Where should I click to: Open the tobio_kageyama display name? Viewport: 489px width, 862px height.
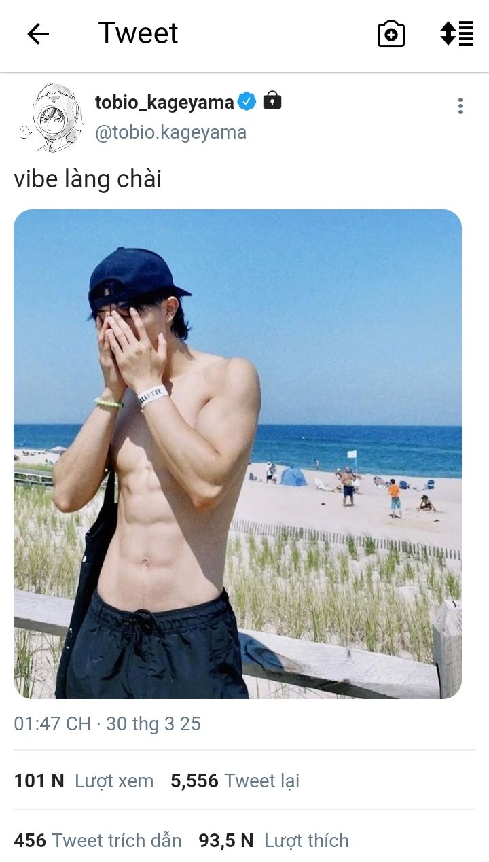pyautogui.click(x=164, y=103)
